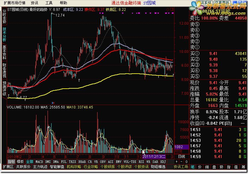Select the 指标 tab in indicator bar
Screen dimensions: 249x174
pyautogui.click(x=11, y=162)
